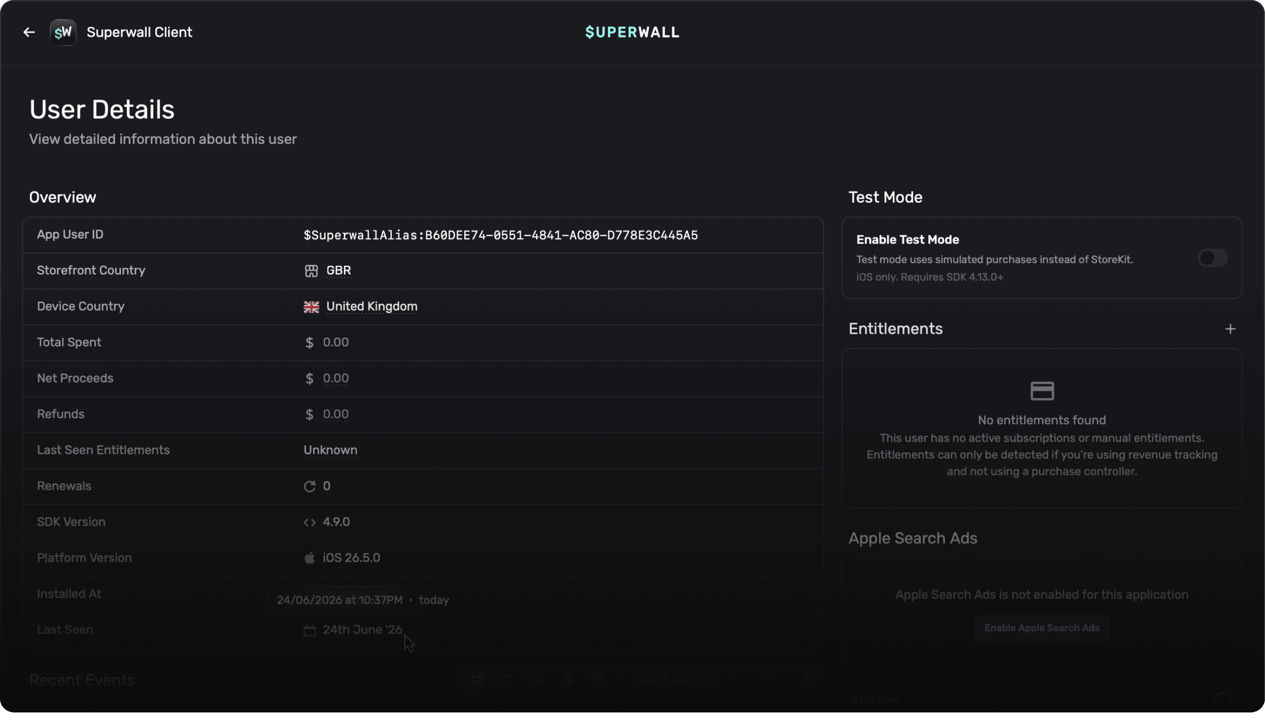1265x727 pixels.
Task: Click the SUPERWALL logo in header
Action: click(x=632, y=32)
